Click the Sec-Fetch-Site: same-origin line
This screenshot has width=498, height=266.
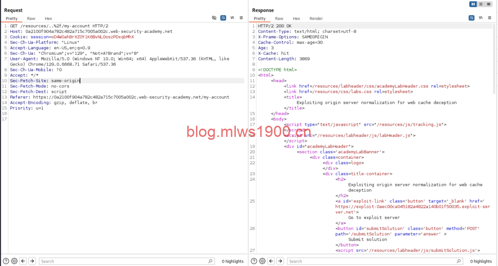[45, 81]
